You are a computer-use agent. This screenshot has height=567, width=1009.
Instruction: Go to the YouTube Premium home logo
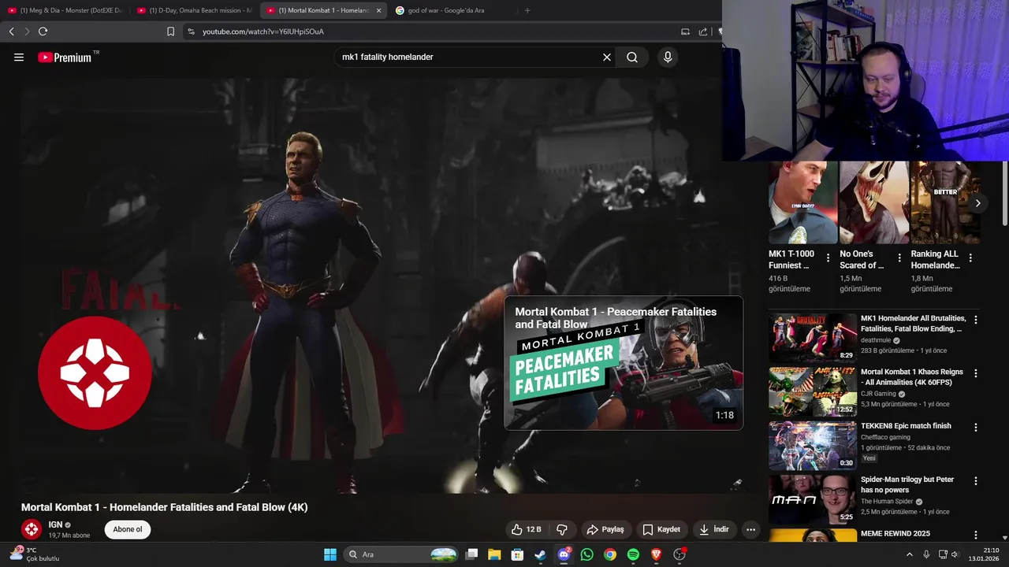pyautogui.click(x=65, y=57)
